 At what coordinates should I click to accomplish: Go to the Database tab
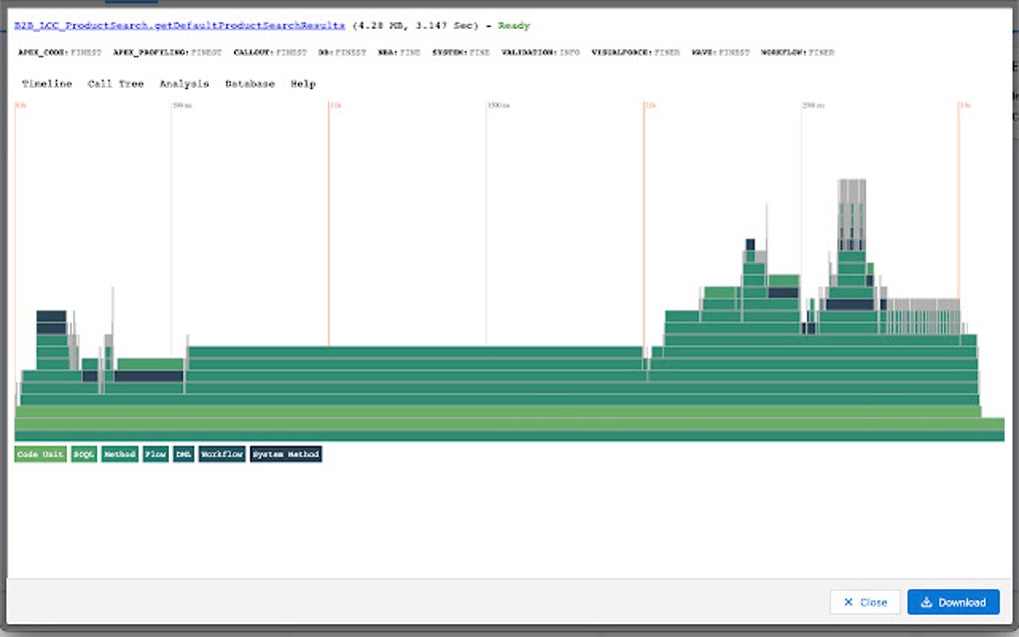pos(250,84)
